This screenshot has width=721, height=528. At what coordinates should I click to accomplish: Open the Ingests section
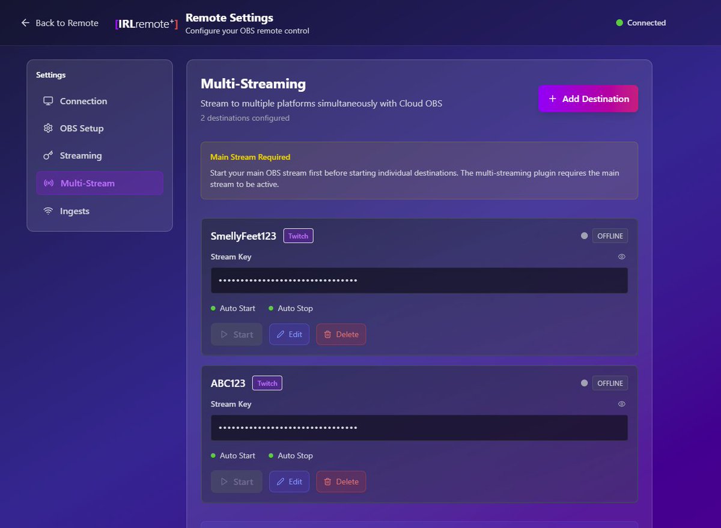click(x=100, y=211)
